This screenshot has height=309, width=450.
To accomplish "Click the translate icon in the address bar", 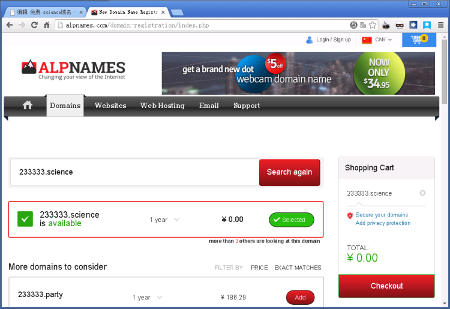I will 363,25.
